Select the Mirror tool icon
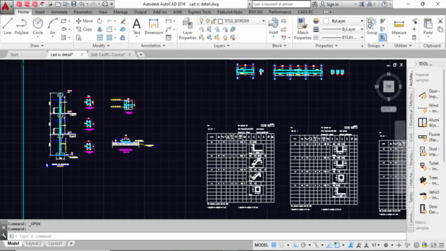 100,29
